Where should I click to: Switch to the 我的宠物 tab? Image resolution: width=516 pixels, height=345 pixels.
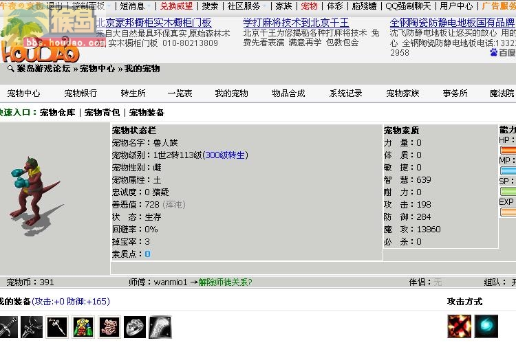pos(231,93)
